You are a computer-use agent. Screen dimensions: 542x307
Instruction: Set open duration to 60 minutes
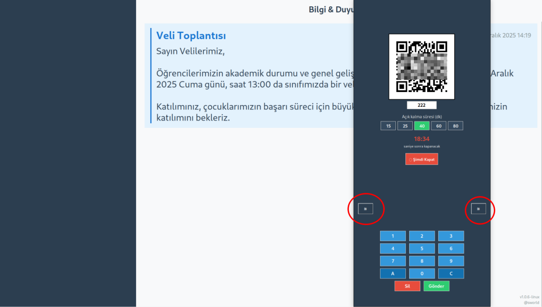coord(439,126)
